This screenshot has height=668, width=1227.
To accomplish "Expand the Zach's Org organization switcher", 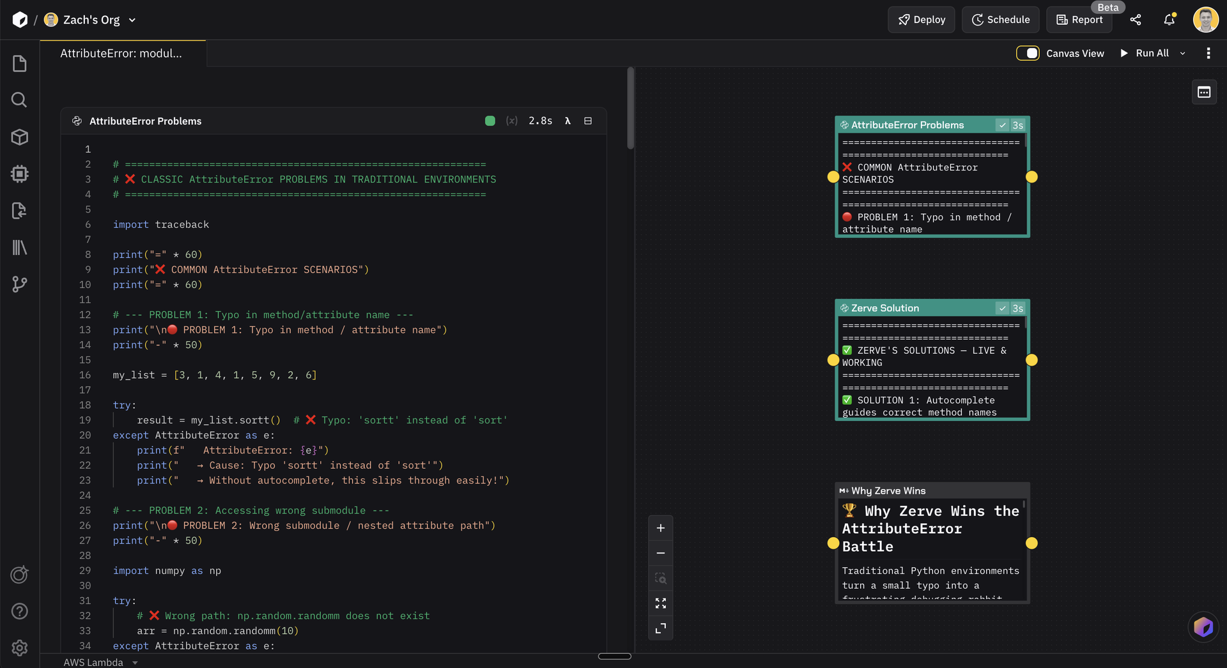I will coord(132,20).
